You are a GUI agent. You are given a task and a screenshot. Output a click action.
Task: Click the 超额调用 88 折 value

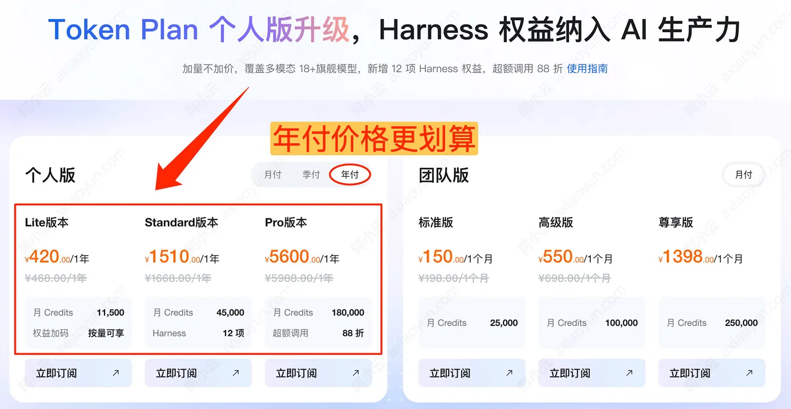[353, 333]
